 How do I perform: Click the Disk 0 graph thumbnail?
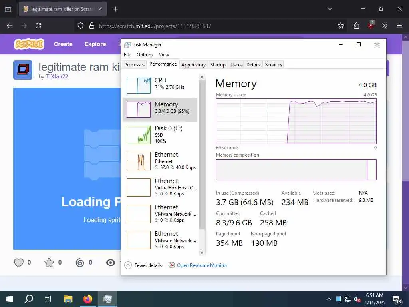pyautogui.click(x=139, y=135)
